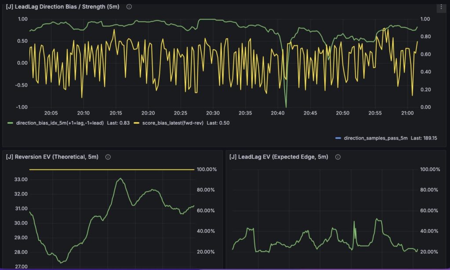Viewport: 450px width, 270px height.
Task: Click the flat yellow 100% line in Reversion EV
Action: point(110,169)
